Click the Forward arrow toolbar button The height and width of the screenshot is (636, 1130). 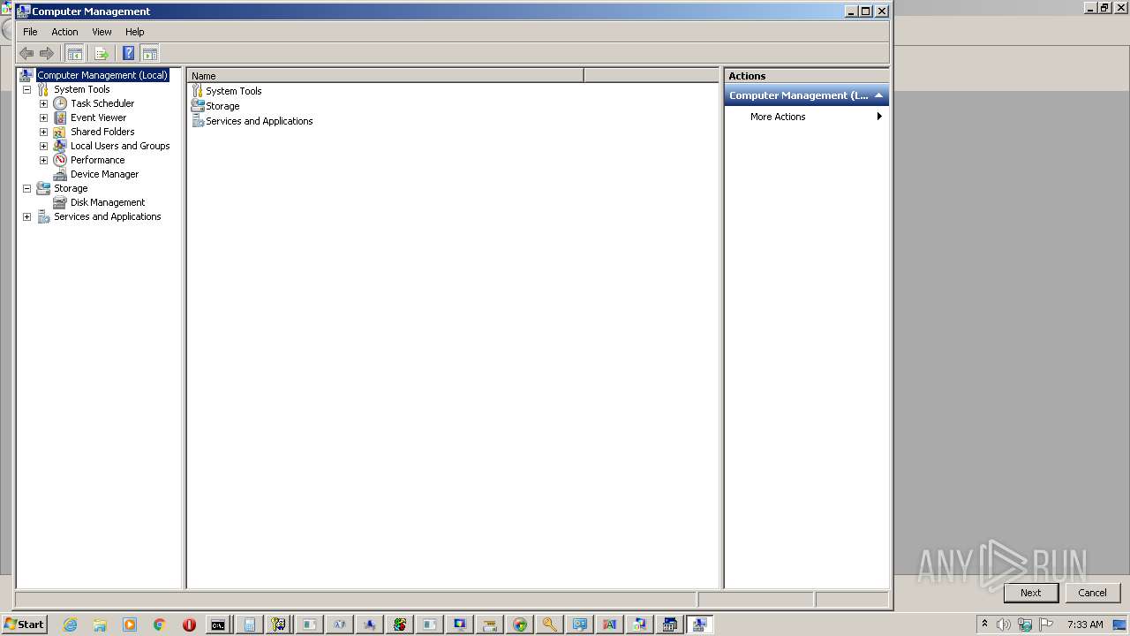(x=47, y=53)
